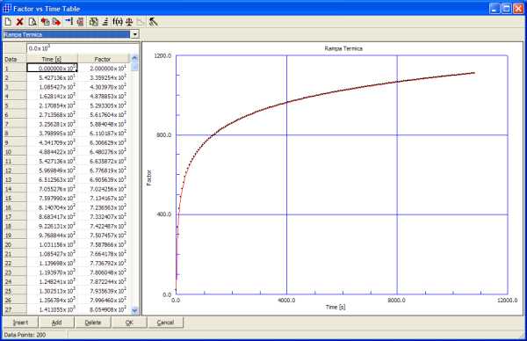Click the red X delete table icon

click(20, 22)
